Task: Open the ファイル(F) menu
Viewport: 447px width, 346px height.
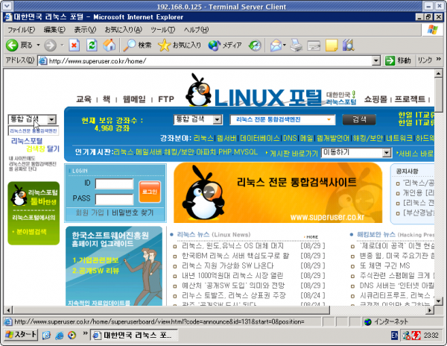Action: (x=22, y=30)
